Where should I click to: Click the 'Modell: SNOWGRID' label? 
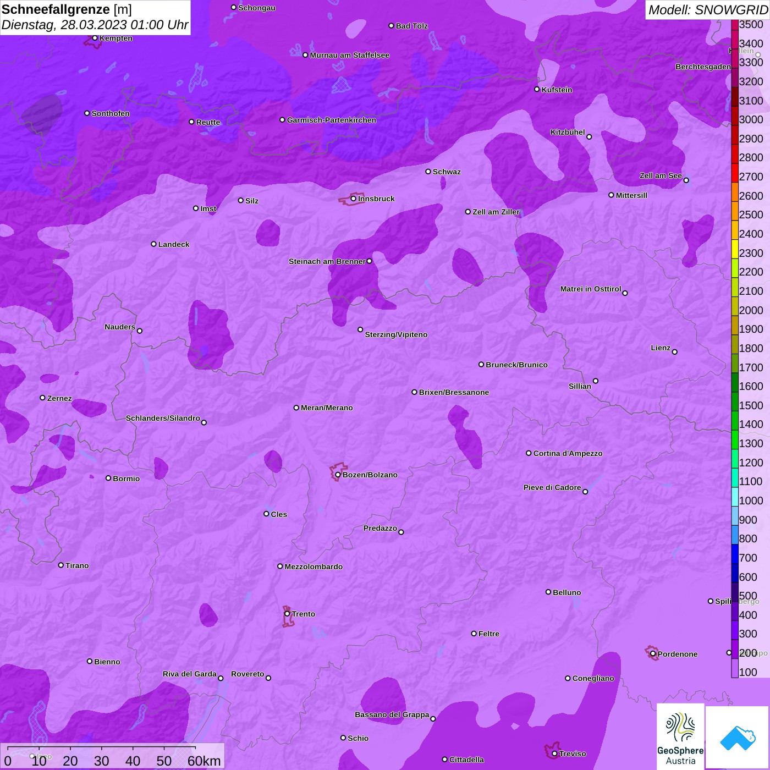coord(708,10)
